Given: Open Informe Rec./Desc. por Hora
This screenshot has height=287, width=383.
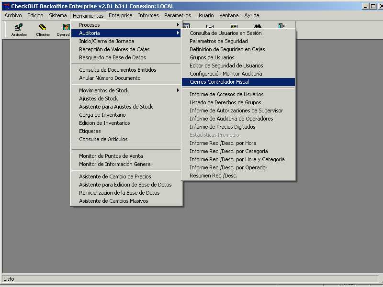Looking at the screenshot, I should click(238, 143).
